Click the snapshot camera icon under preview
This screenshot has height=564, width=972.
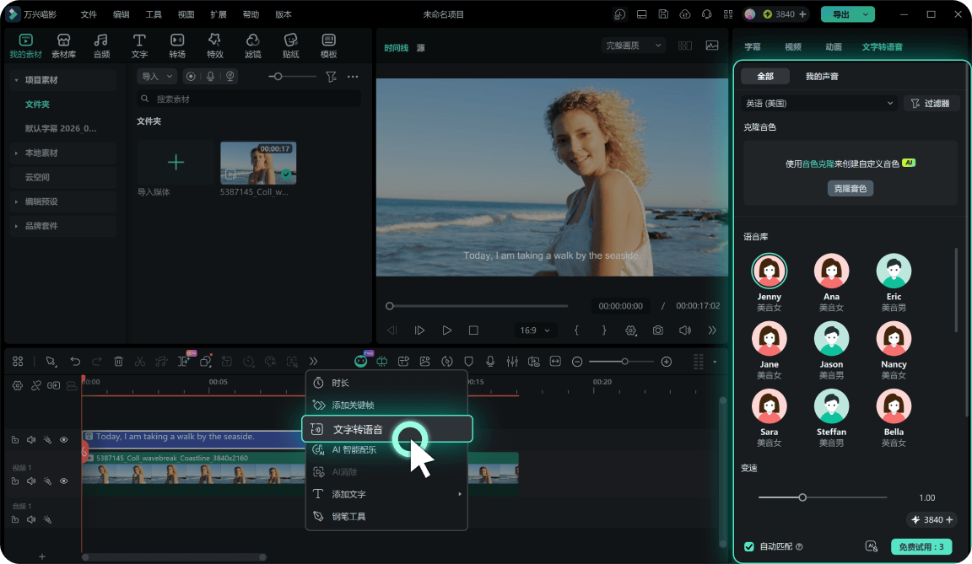[x=658, y=330]
